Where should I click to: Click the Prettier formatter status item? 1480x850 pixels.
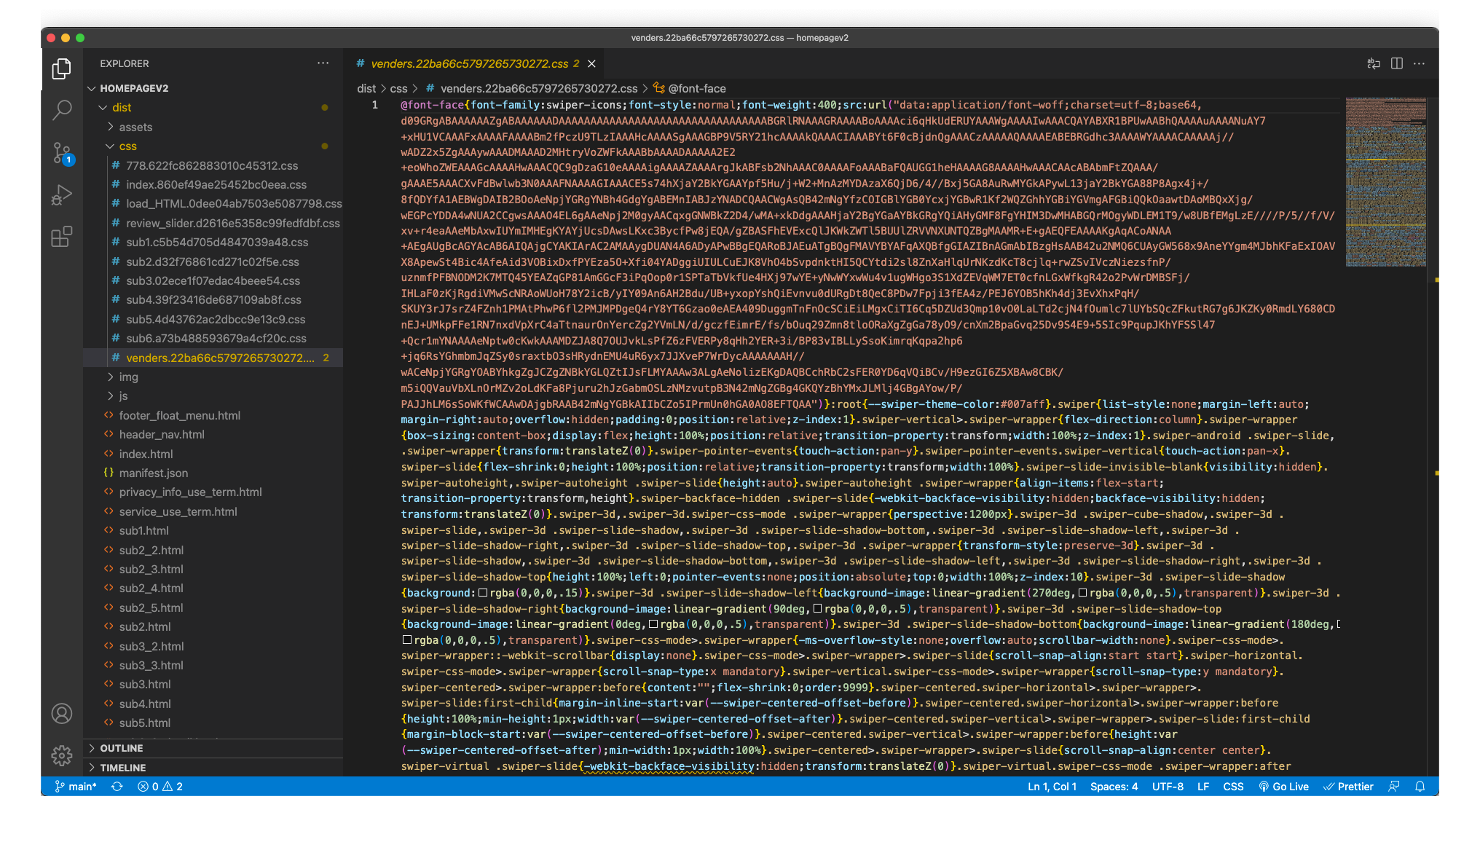tap(1349, 787)
